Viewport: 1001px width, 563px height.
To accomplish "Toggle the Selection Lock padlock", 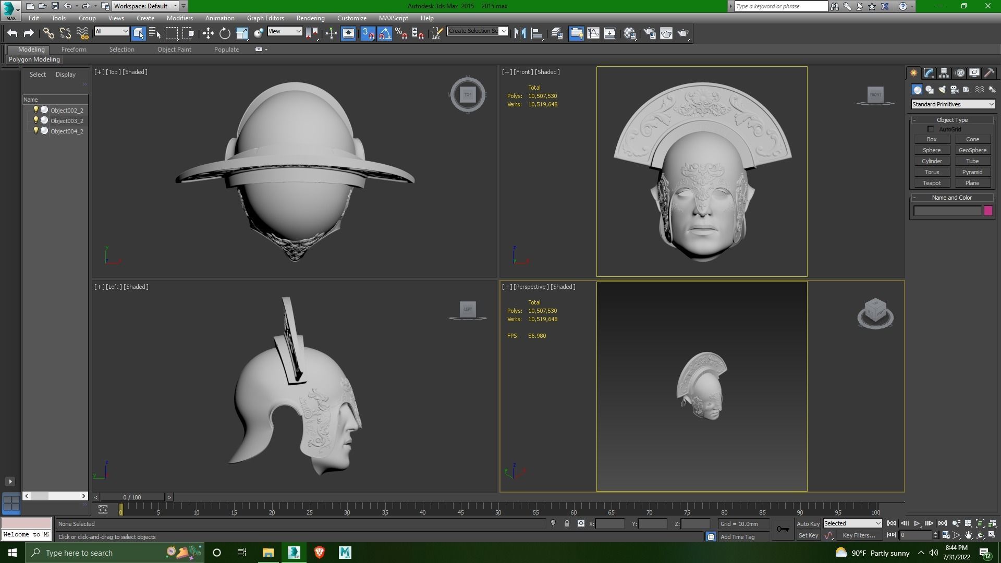I will [567, 524].
